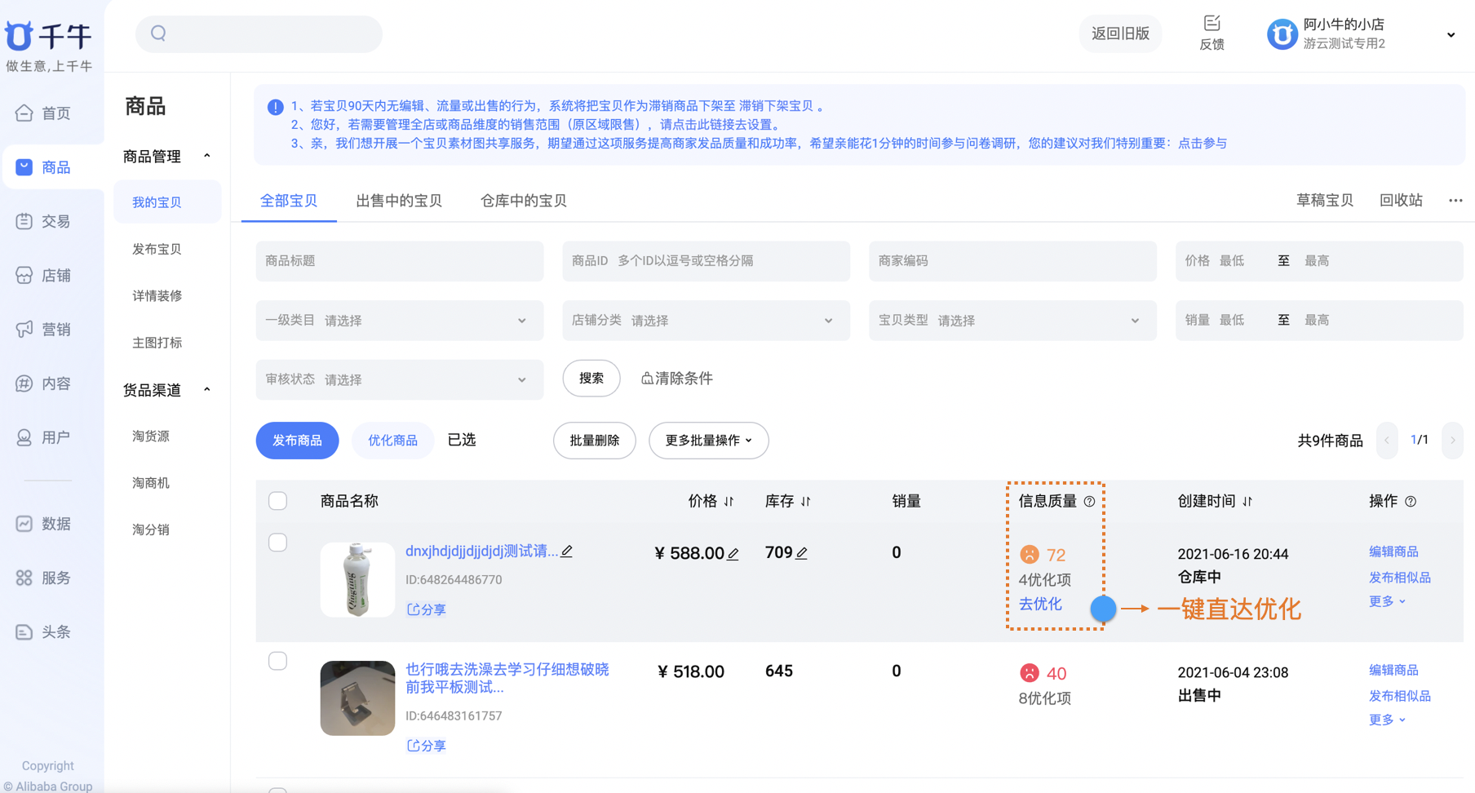Click the 清除条件 clear icon
This screenshot has width=1475, height=793.
[647, 378]
